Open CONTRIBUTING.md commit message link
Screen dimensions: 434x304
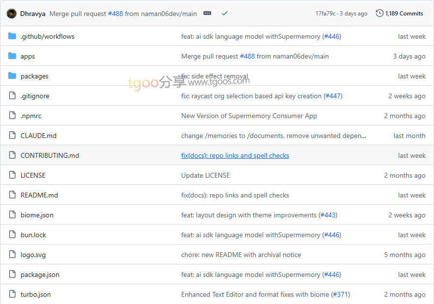click(x=235, y=155)
